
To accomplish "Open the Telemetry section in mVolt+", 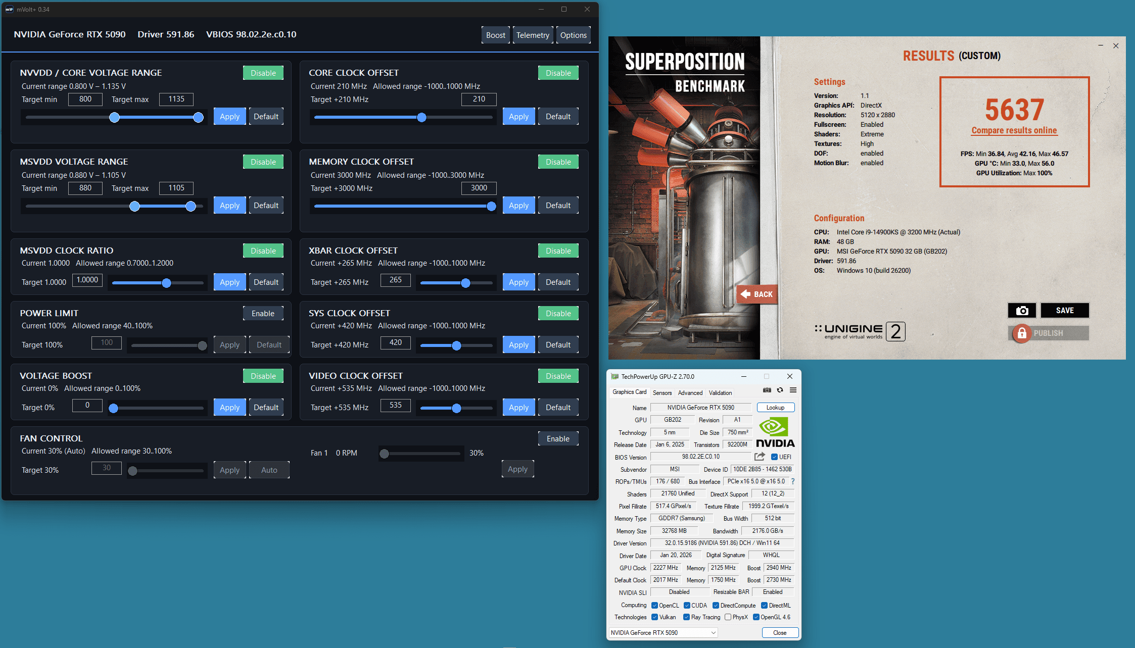I will pyautogui.click(x=533, y=35).
